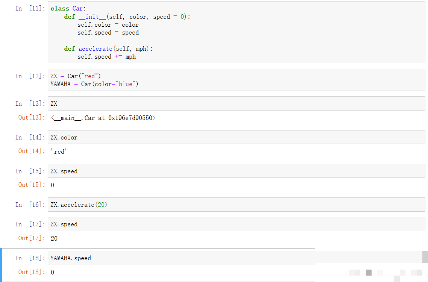
Task: Click the output value 20
Action: 54,239
